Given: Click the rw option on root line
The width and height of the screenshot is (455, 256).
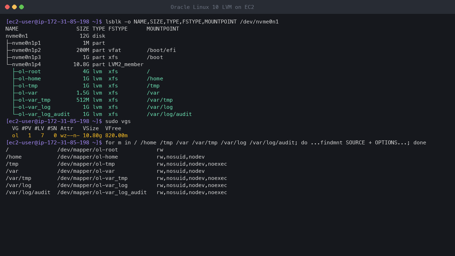Looking at the screenshot, I should tap(160, 150).
